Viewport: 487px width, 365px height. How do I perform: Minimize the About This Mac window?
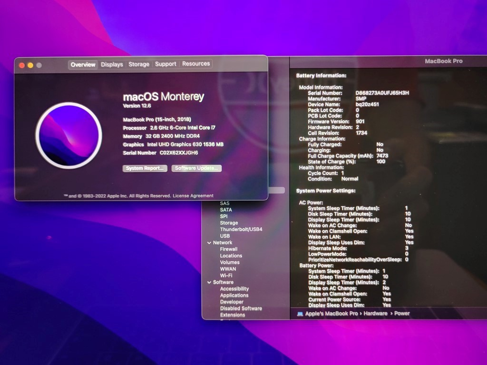pyautogui.click(x=30, y=65)
